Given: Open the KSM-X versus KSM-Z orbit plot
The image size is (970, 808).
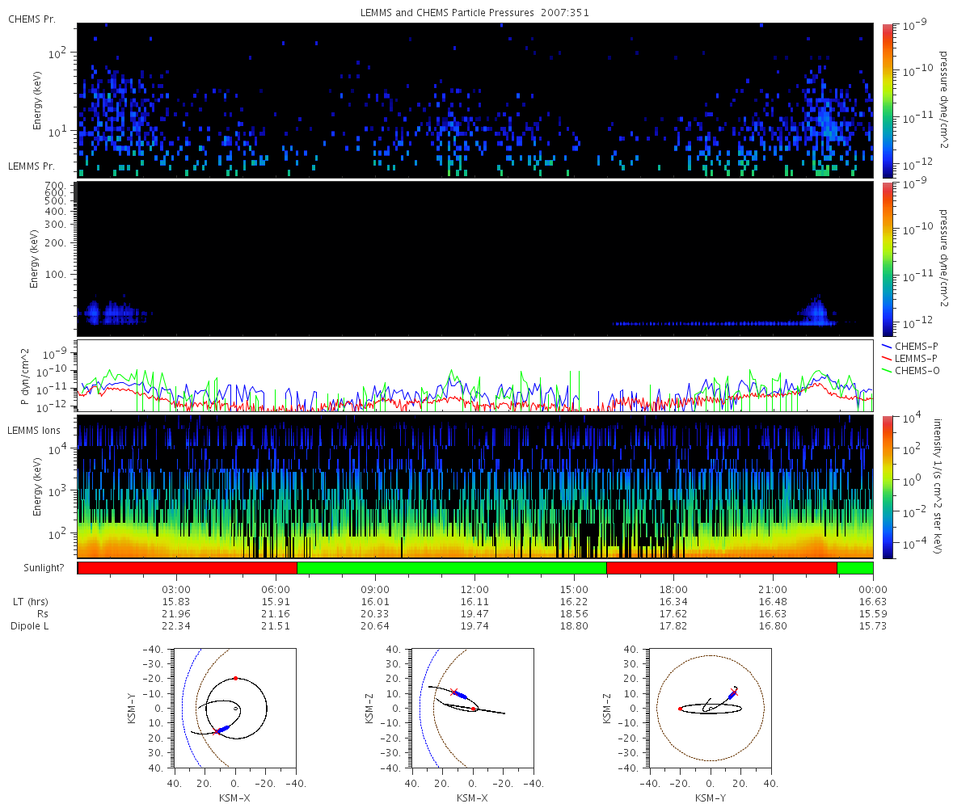Looking at the screenshot, I should pos(472,707).
